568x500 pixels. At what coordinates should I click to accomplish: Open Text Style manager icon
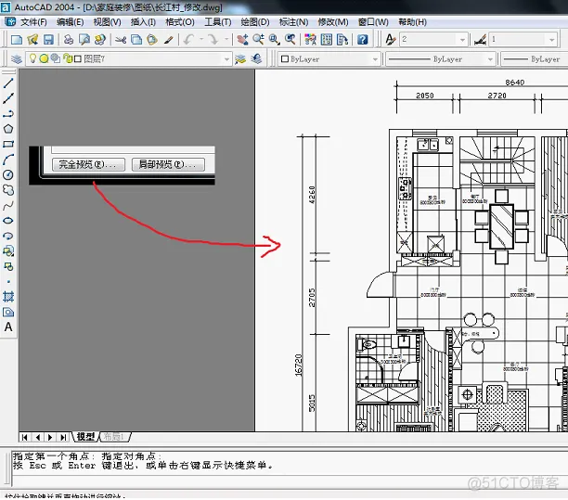click(x=390, y=40)
